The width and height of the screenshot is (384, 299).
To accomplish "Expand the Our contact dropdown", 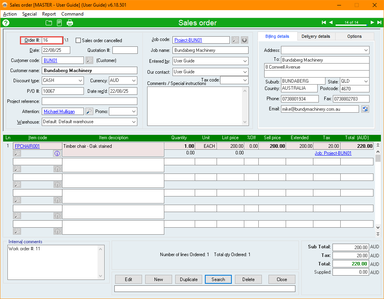I will point(245,72).
